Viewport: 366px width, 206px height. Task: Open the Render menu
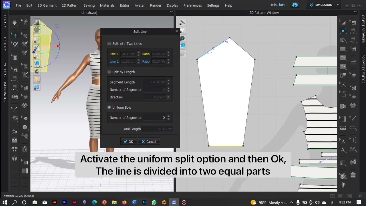(156, 5)
